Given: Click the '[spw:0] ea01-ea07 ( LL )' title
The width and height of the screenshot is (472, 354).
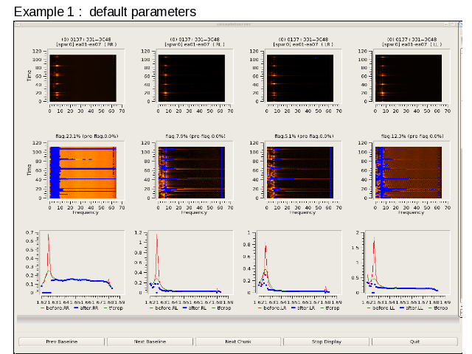Looking at the screenshot, I should (412, 44).
